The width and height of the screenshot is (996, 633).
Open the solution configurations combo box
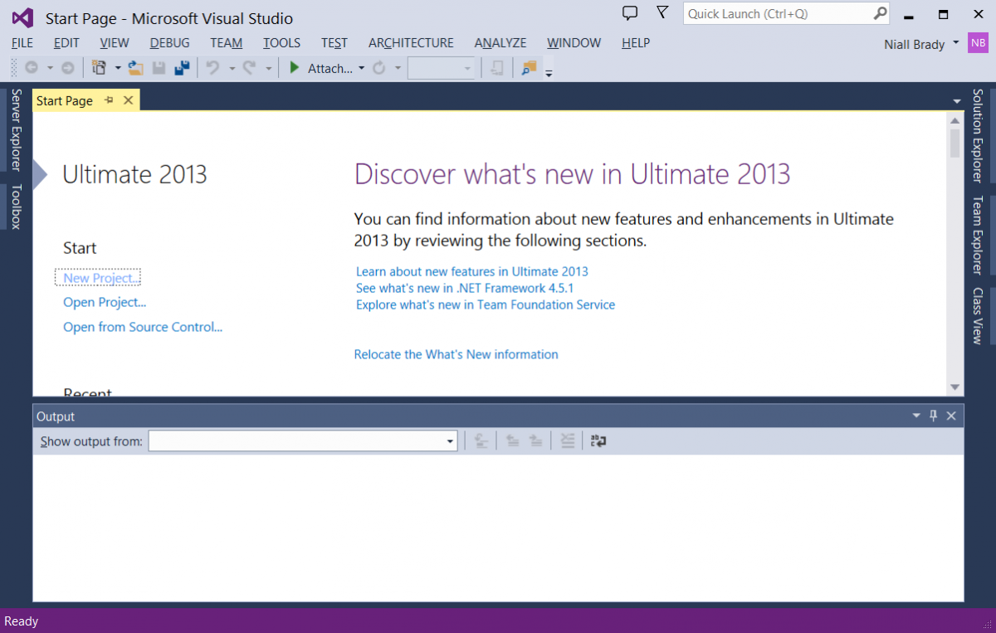tap(442, 68)
